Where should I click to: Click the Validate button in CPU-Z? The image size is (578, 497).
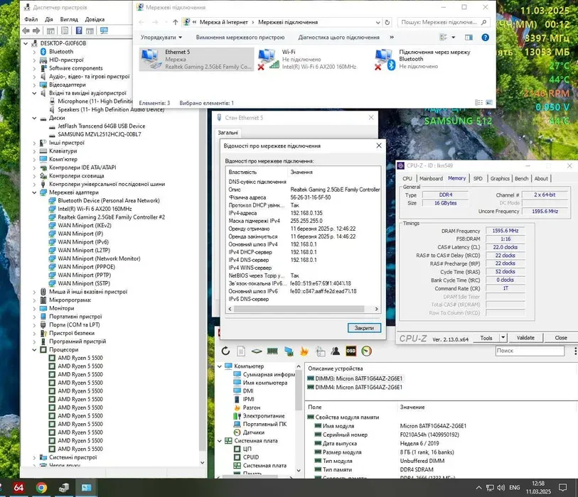pos(525,337)
